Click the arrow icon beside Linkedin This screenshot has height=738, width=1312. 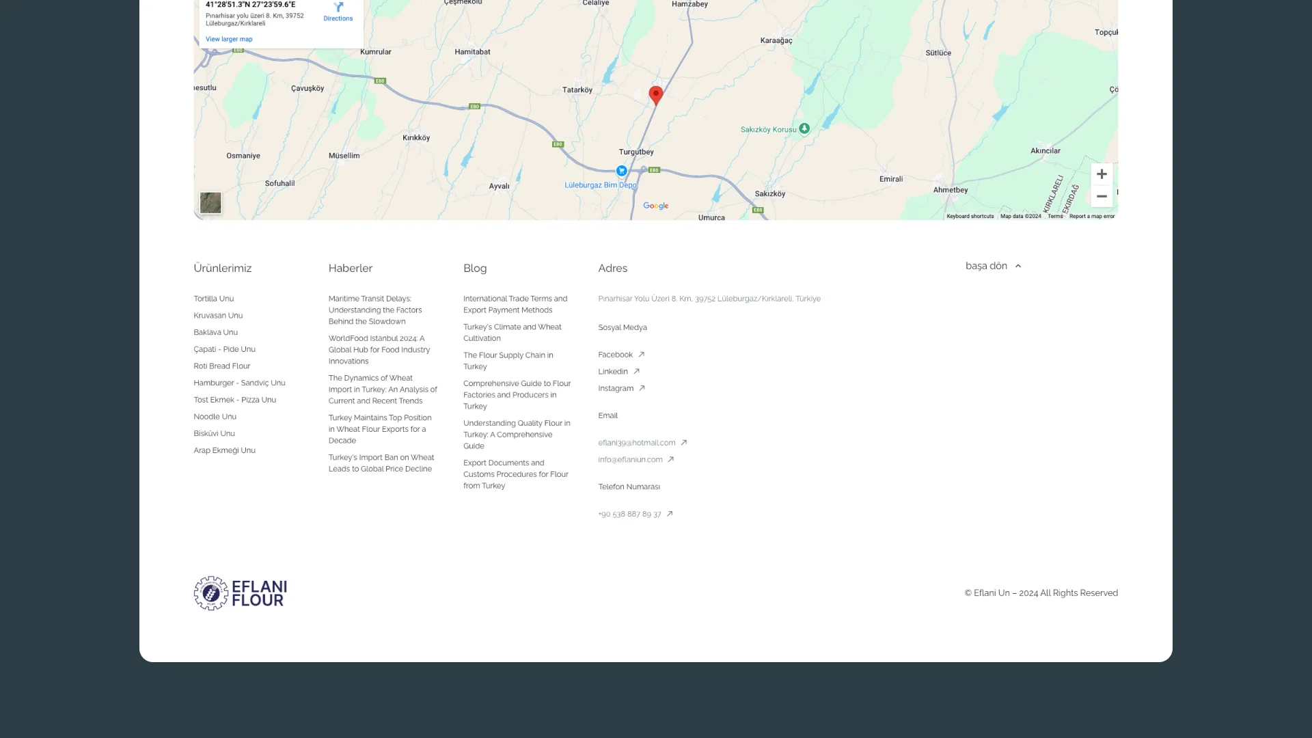tap(636, 372)
